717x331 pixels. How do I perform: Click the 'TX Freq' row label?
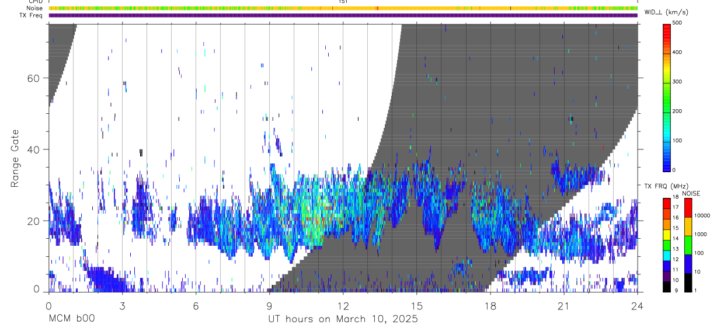pos(32,15)
